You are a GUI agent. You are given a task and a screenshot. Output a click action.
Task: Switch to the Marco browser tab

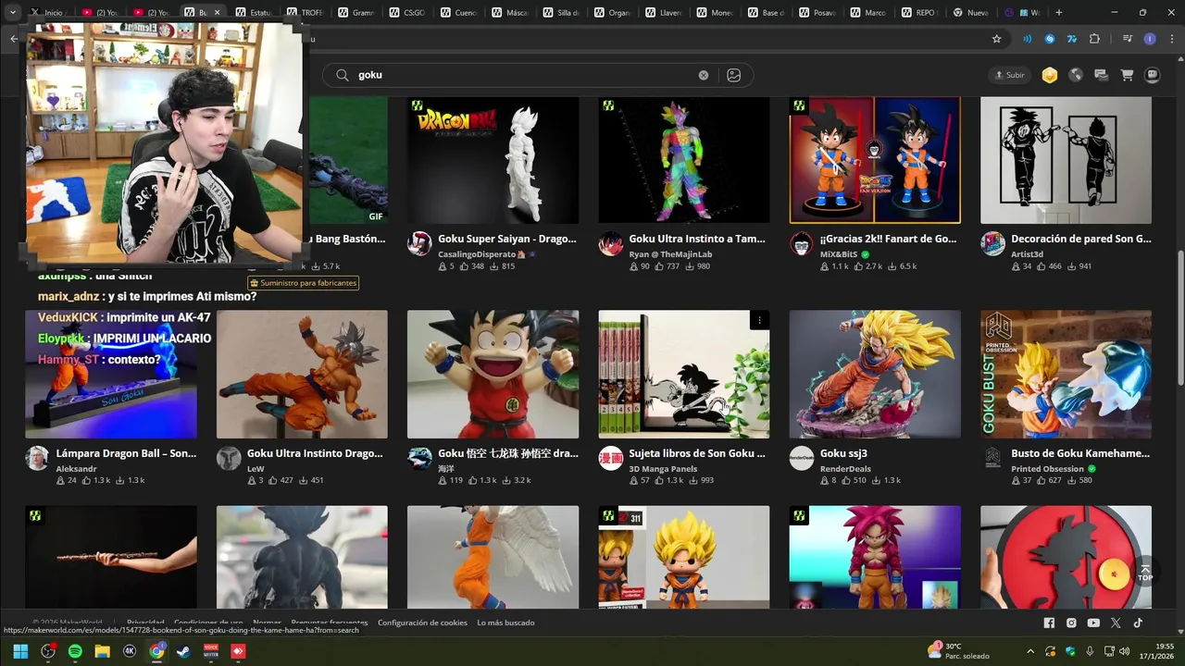867,13
